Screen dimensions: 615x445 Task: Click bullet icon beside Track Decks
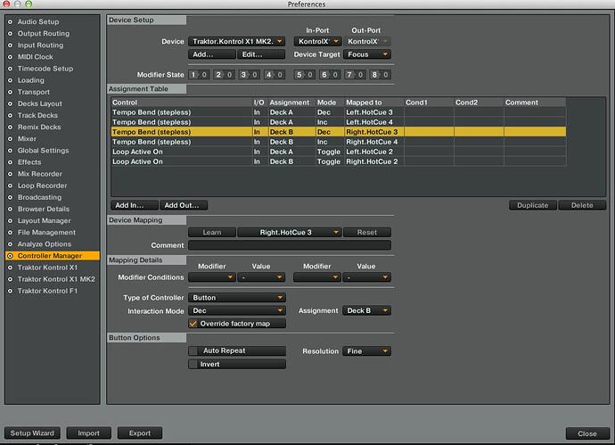click(10, 115)
